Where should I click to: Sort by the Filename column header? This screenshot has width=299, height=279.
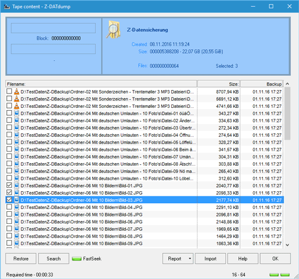(x=101, y=84)
